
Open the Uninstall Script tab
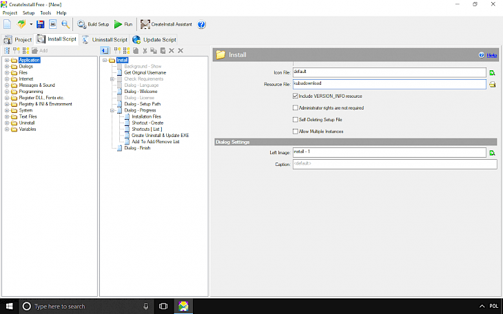click(105, 40)
